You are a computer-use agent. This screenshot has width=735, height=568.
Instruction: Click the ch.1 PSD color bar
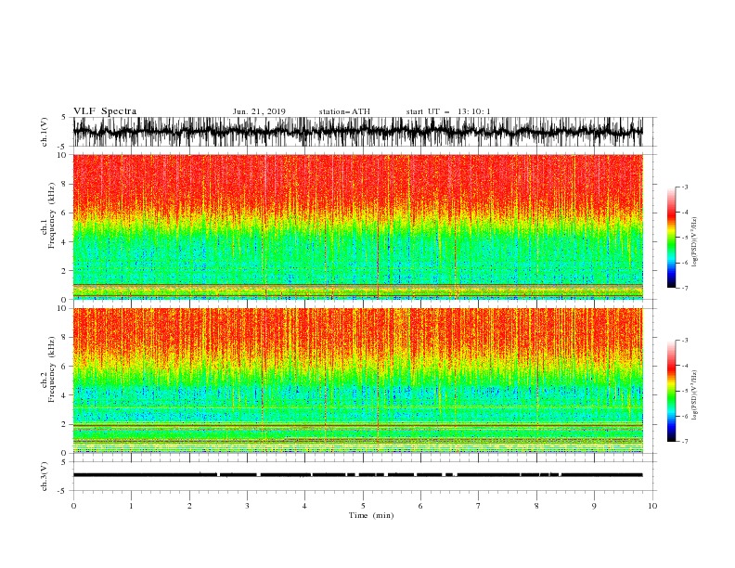tap(671, 238)
